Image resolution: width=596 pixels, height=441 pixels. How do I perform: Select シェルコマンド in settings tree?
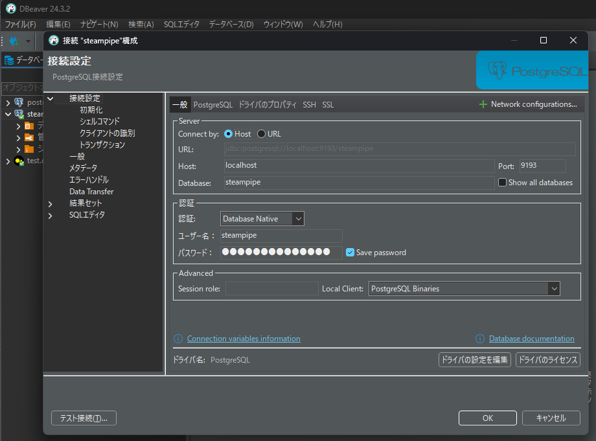coord(100,122)
